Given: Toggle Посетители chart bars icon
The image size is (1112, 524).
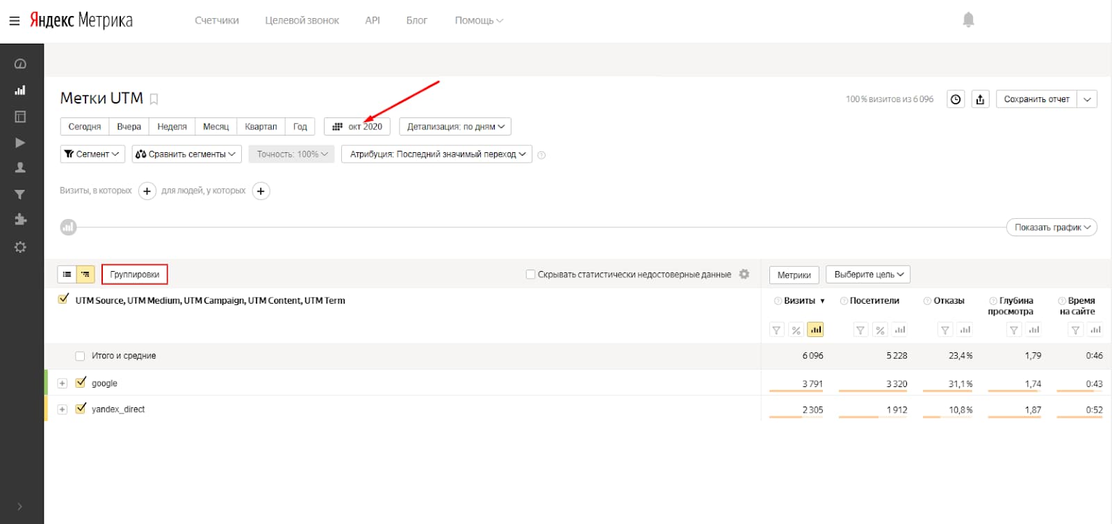Looking at the screenshot, I should point(899,330).
